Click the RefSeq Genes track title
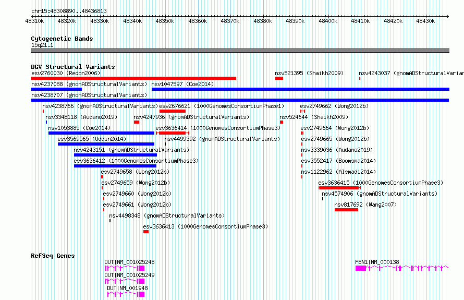This screenshot has width=464, height=300. click(x=53, y=256)
